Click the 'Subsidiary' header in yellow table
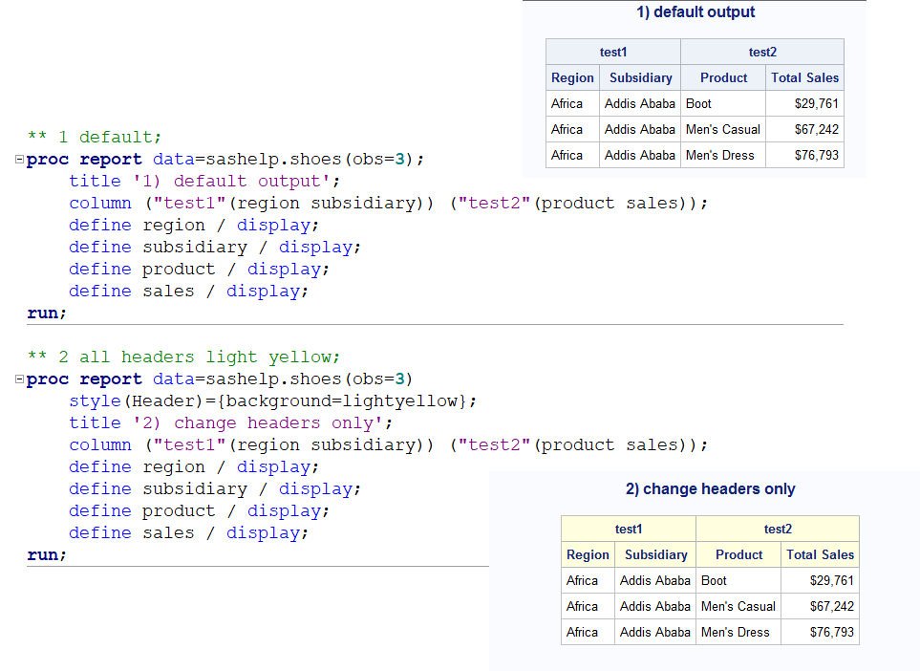920x671 pixels. (x=655, y=554)
